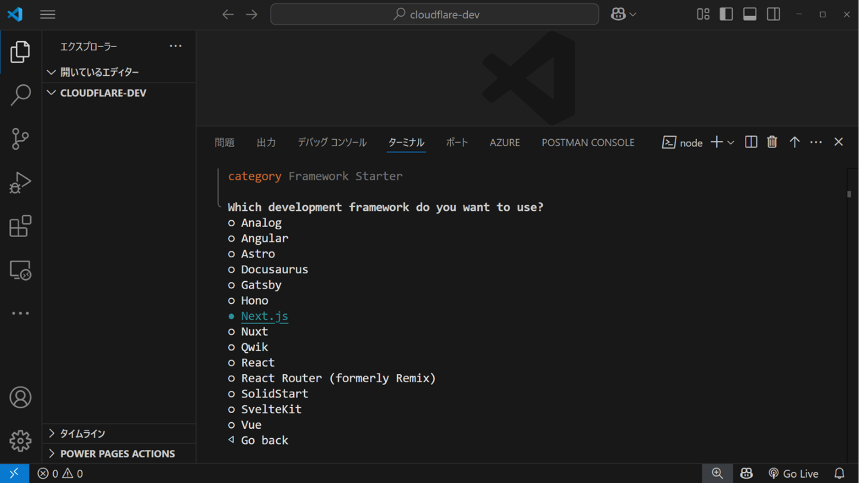Toggle the primary side bar

[726, 14]
